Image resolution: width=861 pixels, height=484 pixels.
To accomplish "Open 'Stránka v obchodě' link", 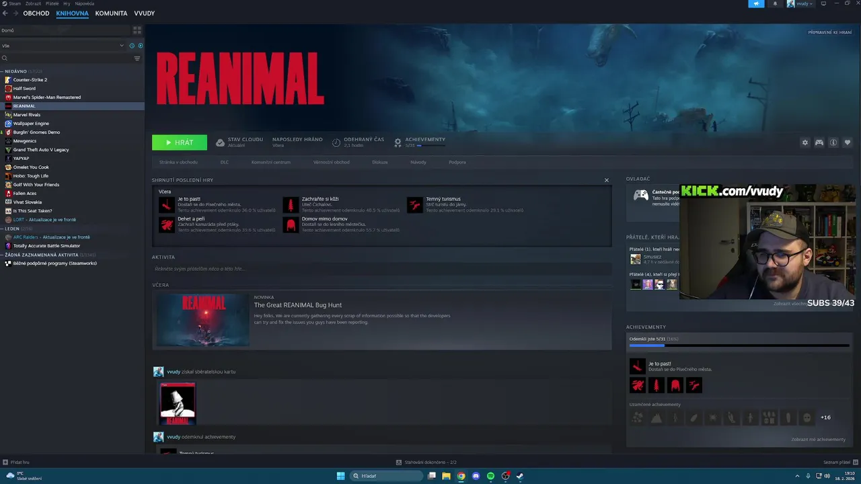I will [x=178, y=162].
